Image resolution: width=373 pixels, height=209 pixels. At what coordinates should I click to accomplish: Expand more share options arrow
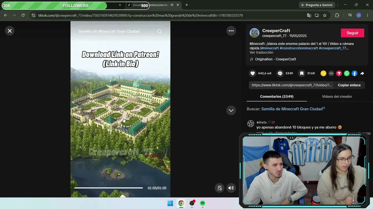362,73
